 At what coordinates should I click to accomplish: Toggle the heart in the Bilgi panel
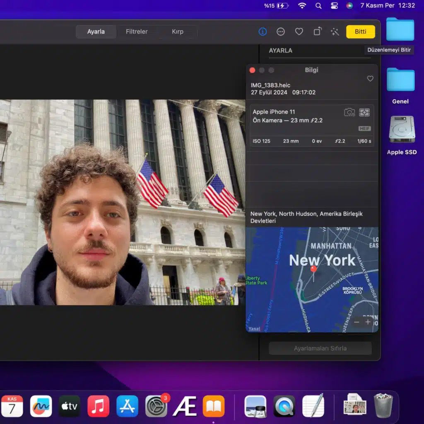click(x=370, y=79)
